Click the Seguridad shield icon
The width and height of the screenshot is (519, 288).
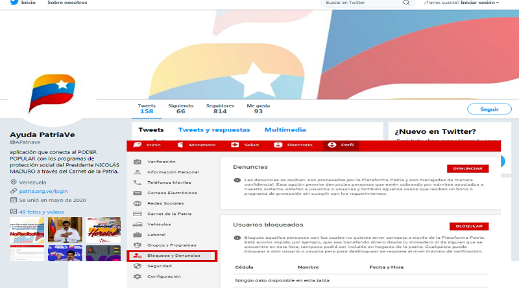point(138,266)
